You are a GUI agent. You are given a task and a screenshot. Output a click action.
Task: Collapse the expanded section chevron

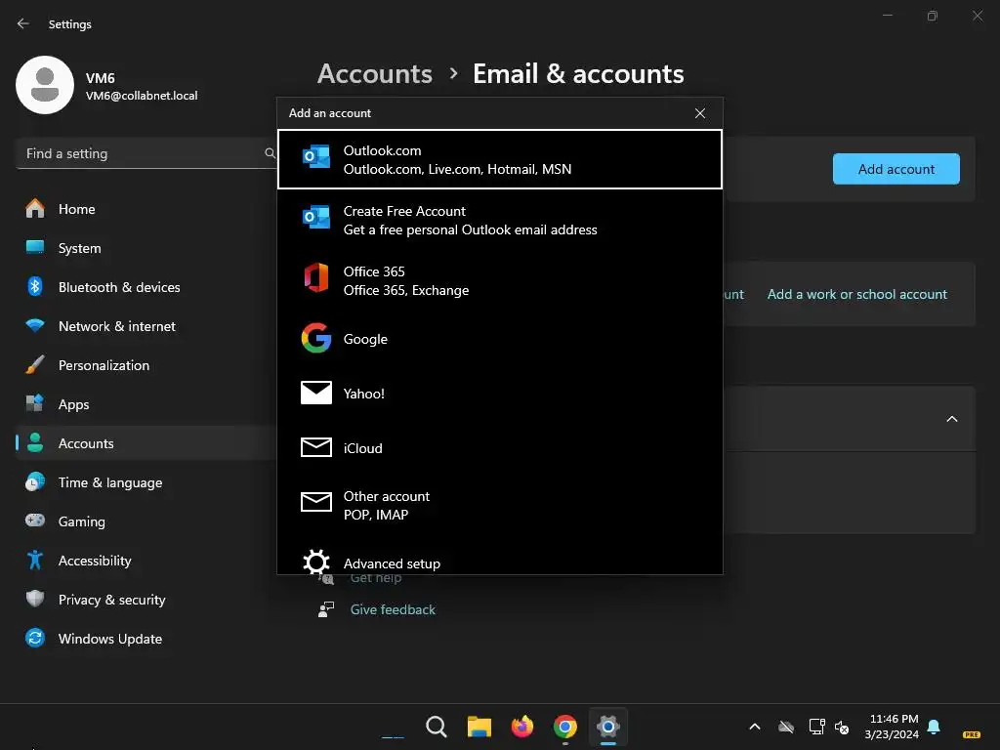click(951, 419)
